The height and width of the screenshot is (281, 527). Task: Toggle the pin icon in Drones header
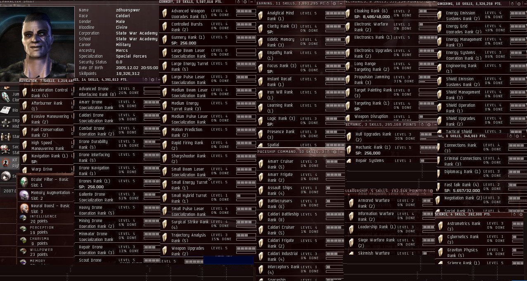(x=146, y=80)
